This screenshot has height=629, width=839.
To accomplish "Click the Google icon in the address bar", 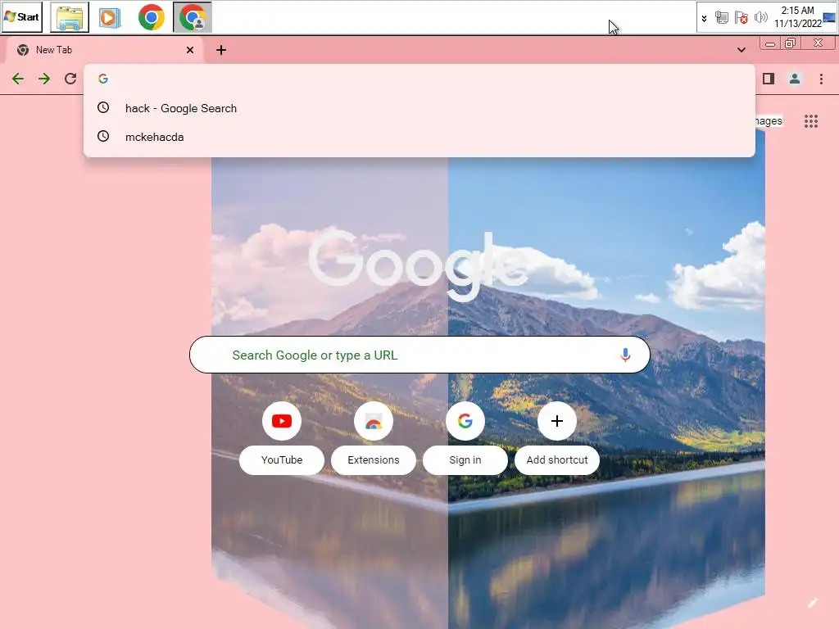I will 103,79.
